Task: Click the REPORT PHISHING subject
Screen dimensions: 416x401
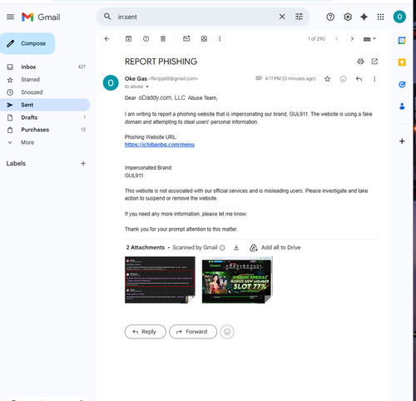Action: 161,62
